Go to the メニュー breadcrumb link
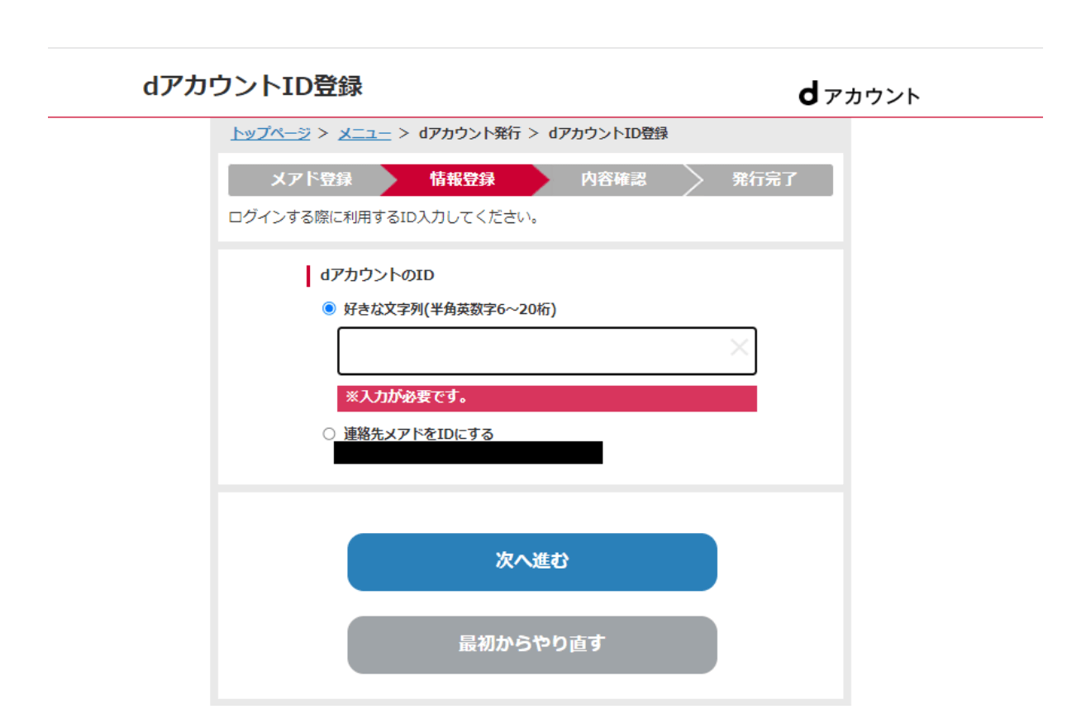This screenshot has height=714, width=1086. 364,133
